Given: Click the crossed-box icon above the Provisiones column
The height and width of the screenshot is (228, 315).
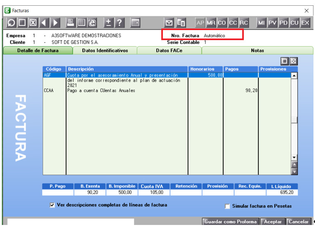Looking at the screenshot, I should [x=293, y=61].
